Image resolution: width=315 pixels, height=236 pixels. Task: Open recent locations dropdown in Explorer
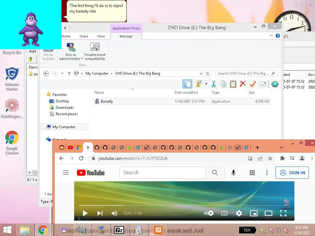[x=62, y=73]
